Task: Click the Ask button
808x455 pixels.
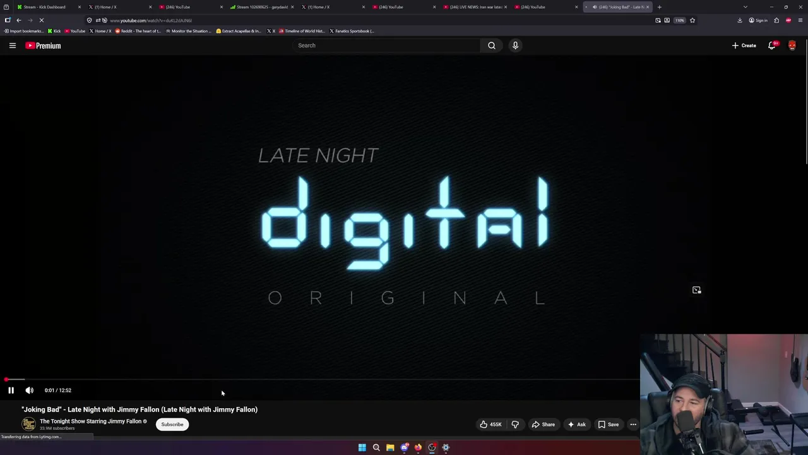Action: (x=576, y=425)
